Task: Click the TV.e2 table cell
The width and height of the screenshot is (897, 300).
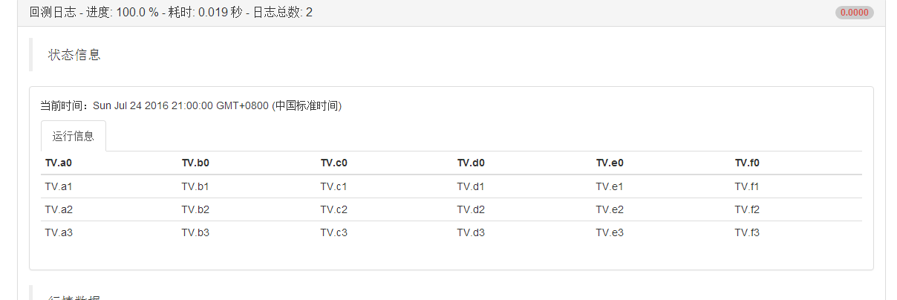Action: 610,209
